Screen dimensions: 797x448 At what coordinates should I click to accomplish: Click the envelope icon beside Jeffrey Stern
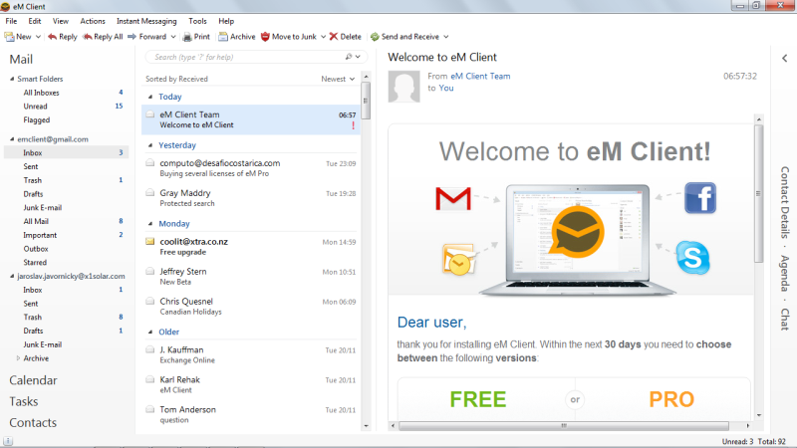(150, 271)
